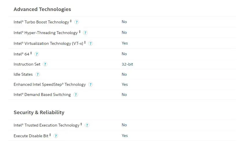Click the Intel Demand Based Switching label

pos(42,94)
